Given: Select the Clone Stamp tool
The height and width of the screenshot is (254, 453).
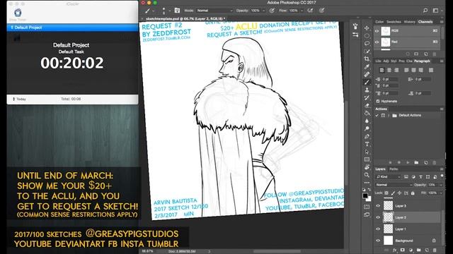Looking at the screenshot, I should pyautogui.click(x=367, y=90).
